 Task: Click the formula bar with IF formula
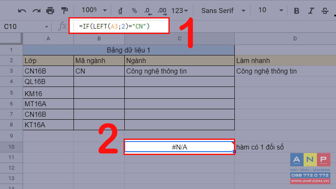(x=119, y=26)
